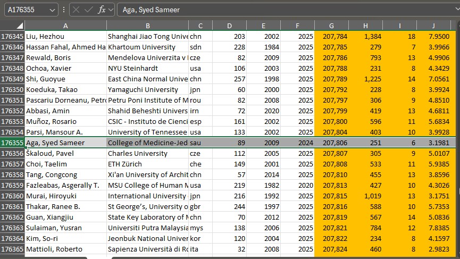Screen dimensions: 460x259
Task: Click the cell with year 2020 in column F
Action: (x=297, y=186)
